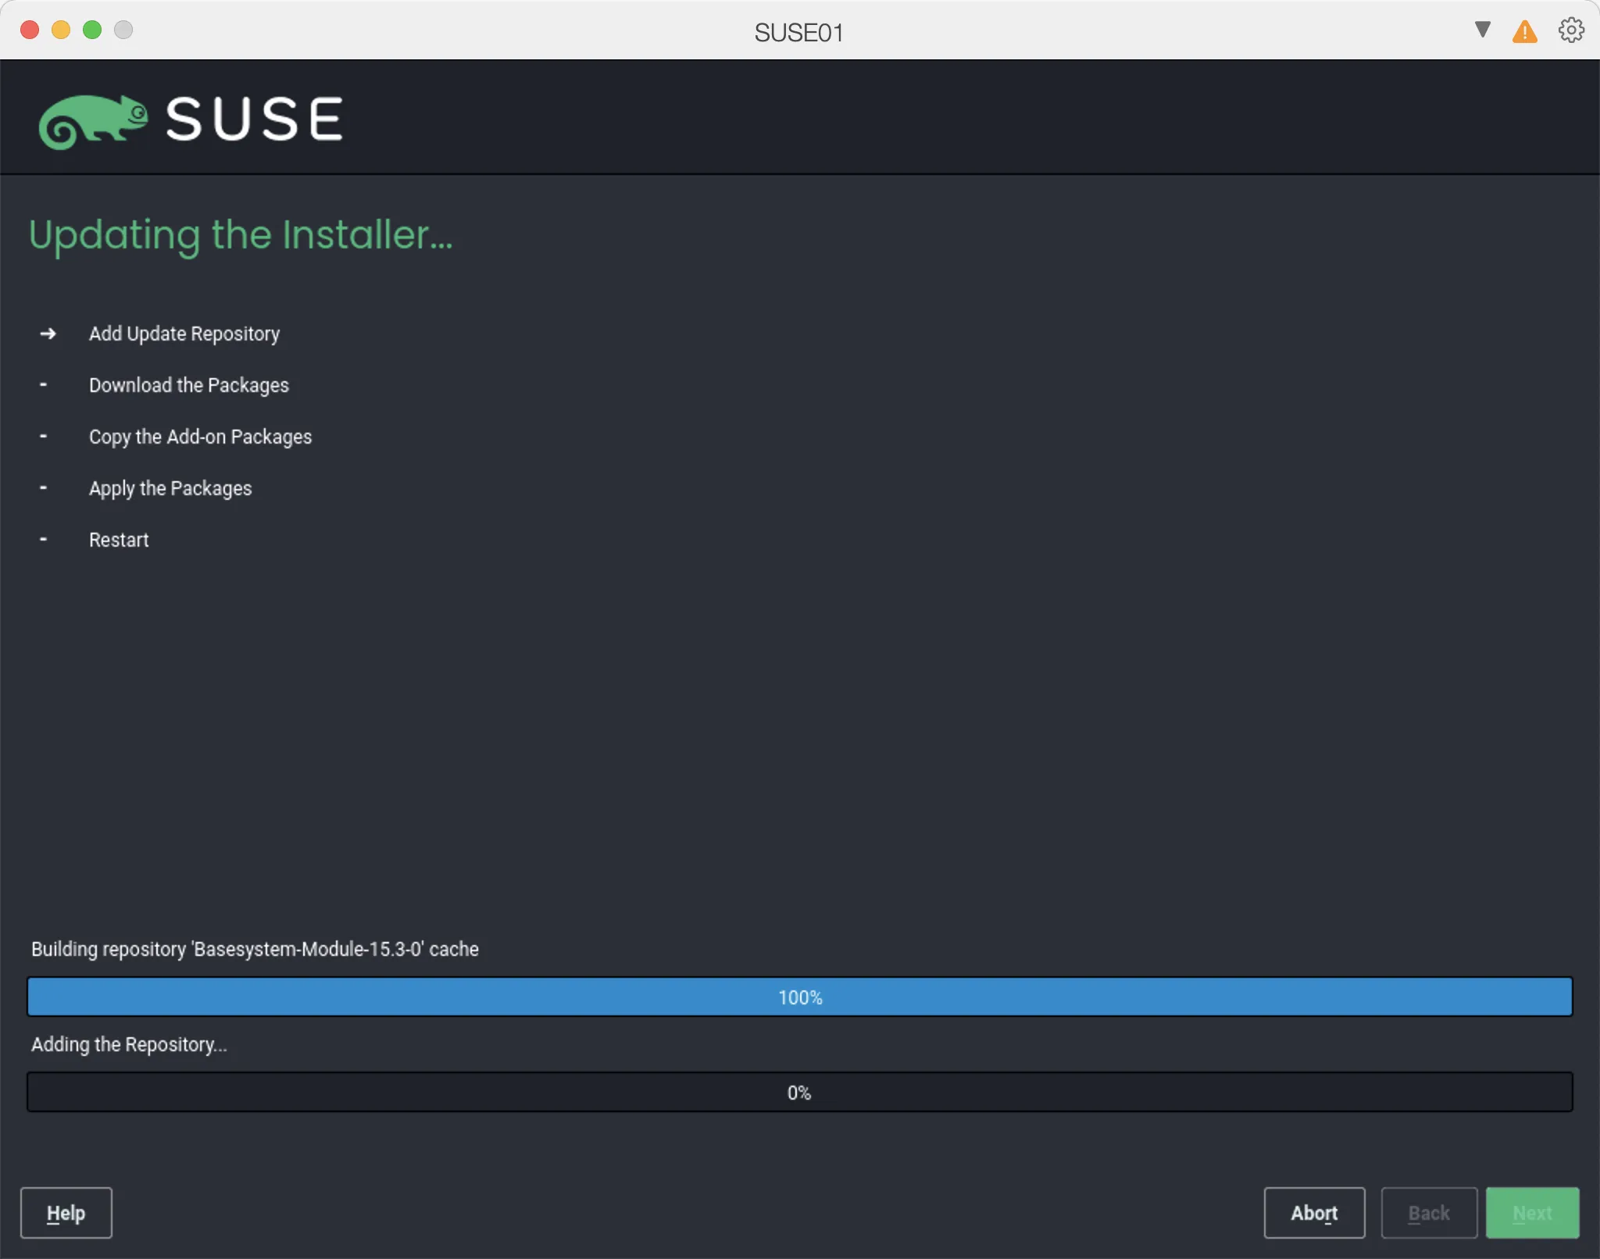The image size is (1600, 1259).
Task: Abort the installer update
Action: coord(1313,1212)
